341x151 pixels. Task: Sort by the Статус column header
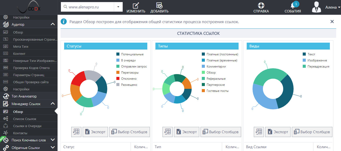point(96,147)
